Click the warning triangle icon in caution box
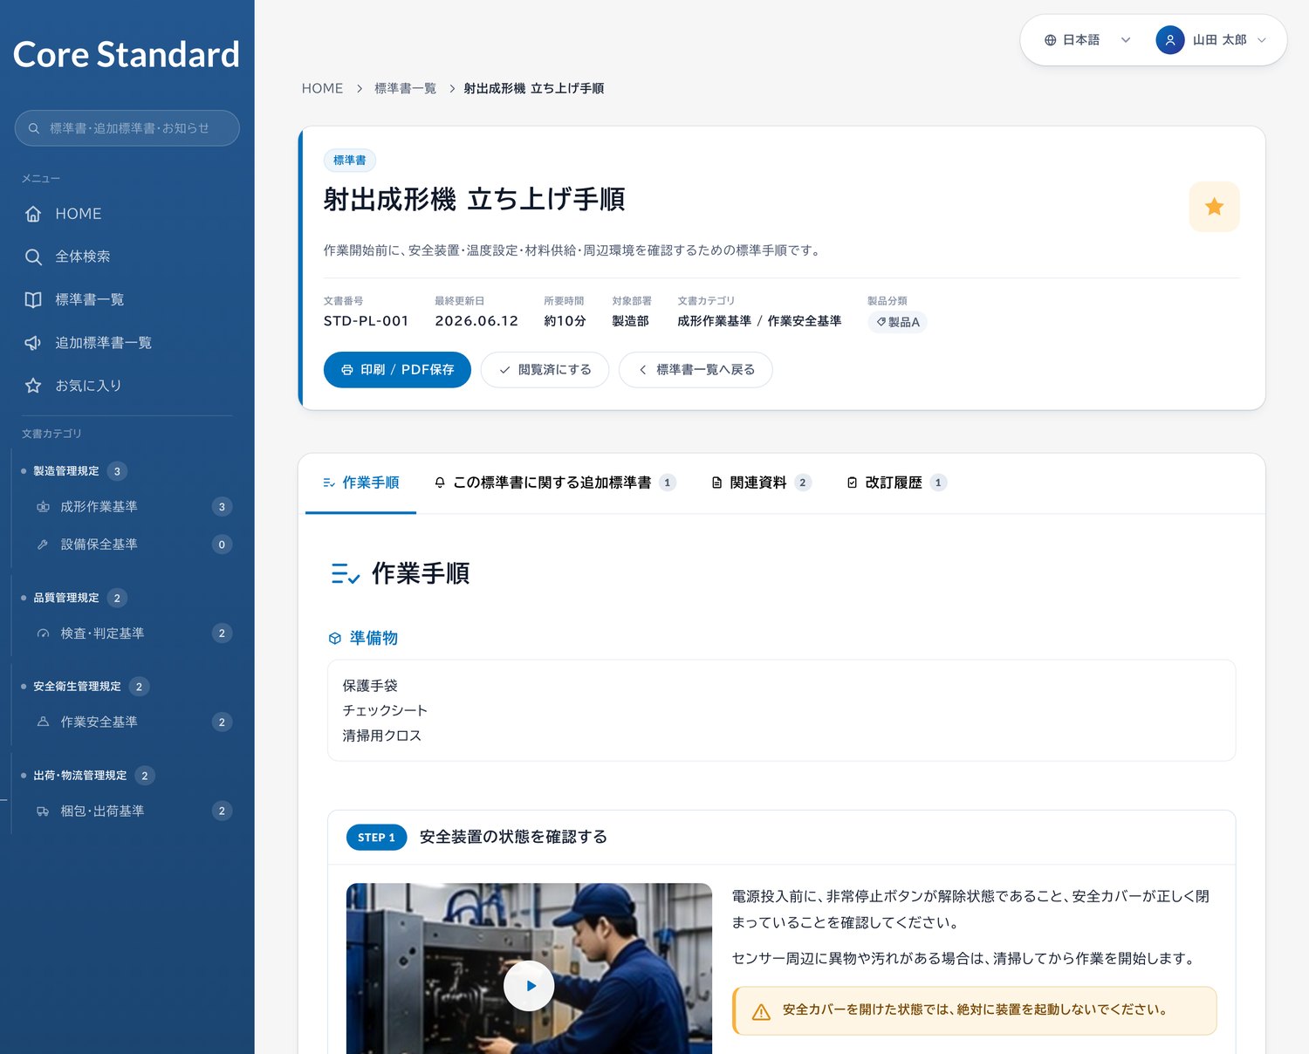 click(761, 1011)
